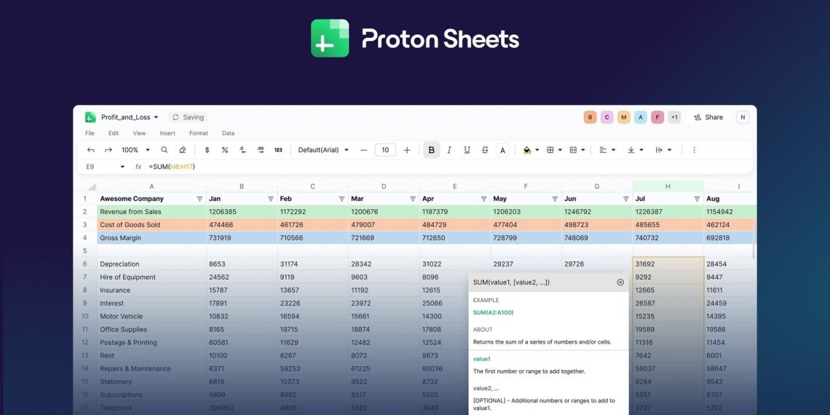Screen dimensions: 830x415
Task: Close the SUM function help popup
Action: click(x=620, y=282)
